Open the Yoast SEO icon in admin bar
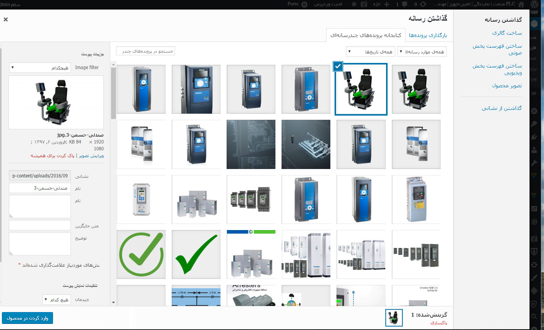 point(364,5)
